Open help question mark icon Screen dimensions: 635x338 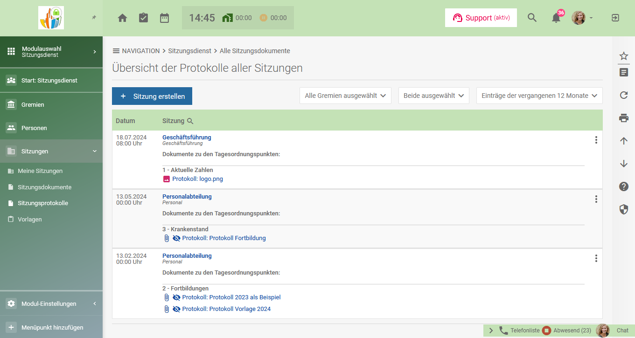click(624, 186)
